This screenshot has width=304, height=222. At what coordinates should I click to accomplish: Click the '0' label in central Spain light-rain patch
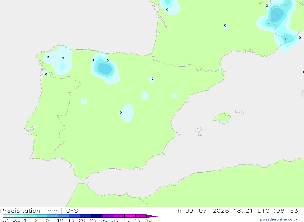[121, 112]
